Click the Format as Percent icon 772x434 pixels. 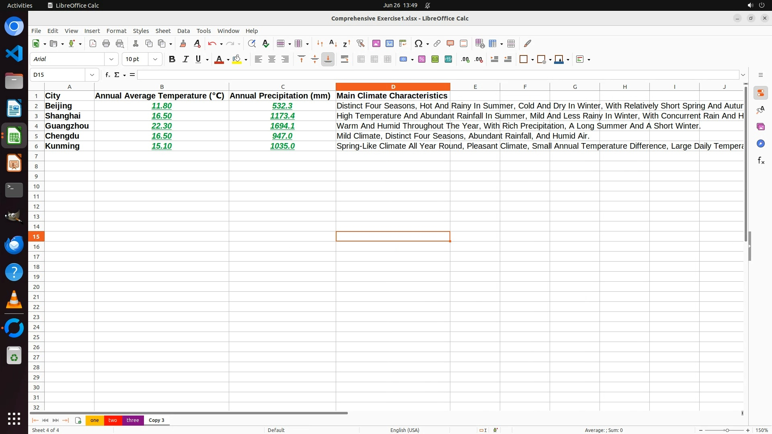(421, 59)
